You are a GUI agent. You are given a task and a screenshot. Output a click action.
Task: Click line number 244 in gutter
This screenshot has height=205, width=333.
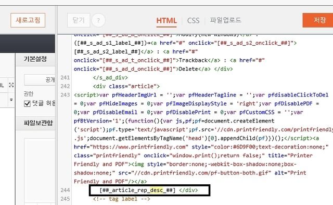[x=65, y=190]
